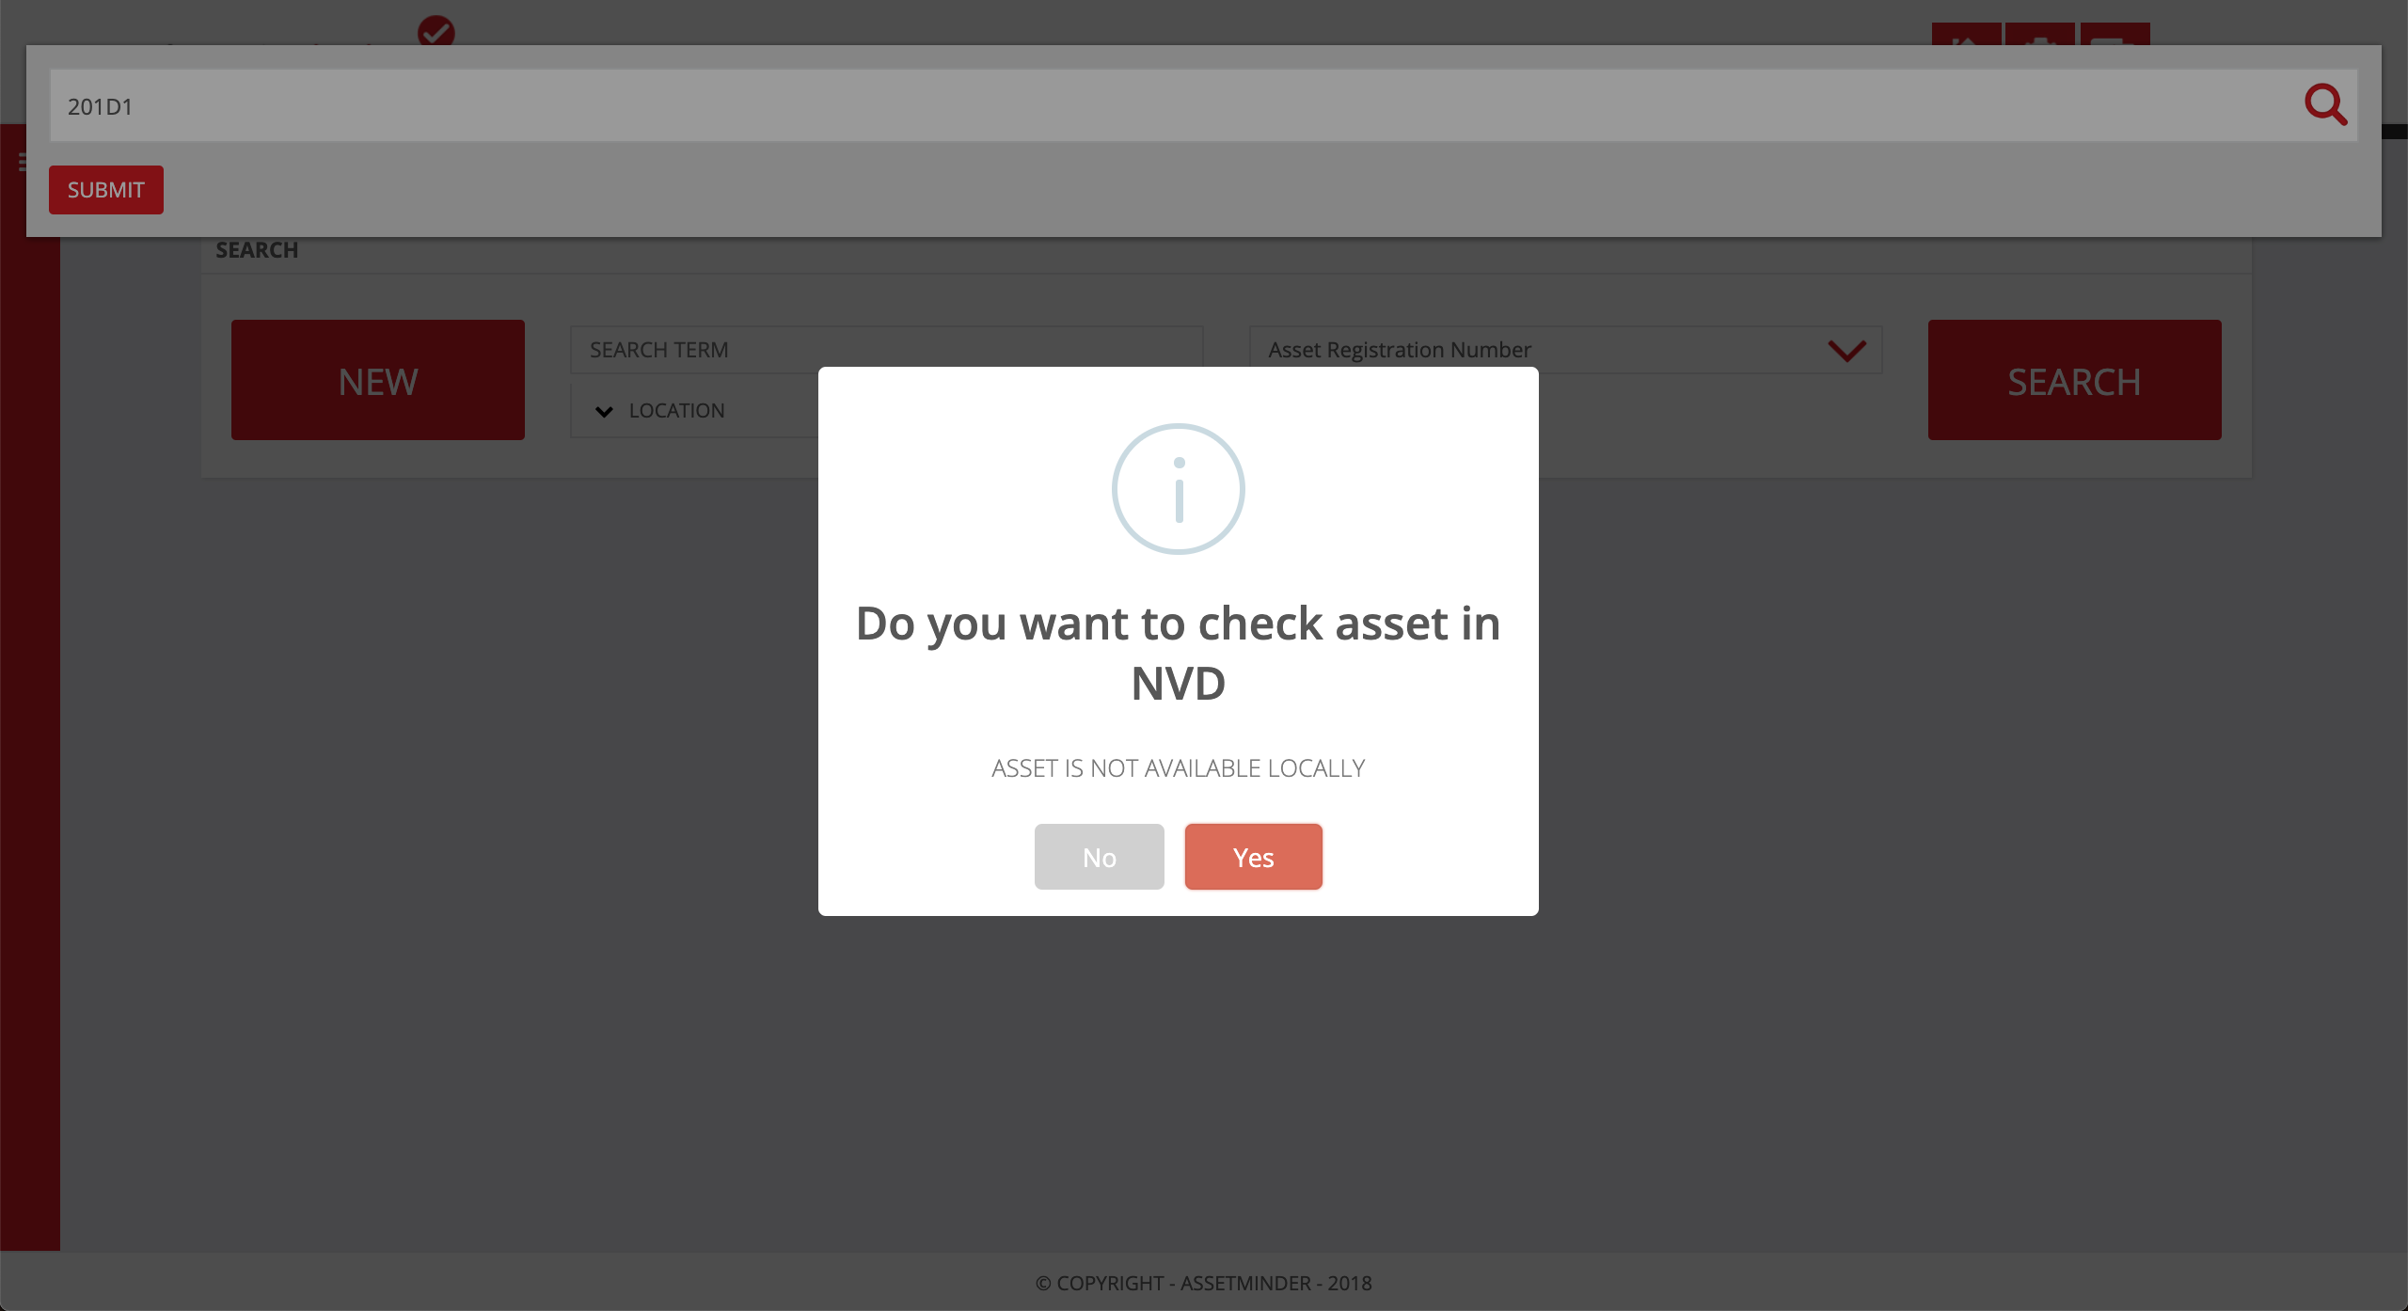Click the large NEW button

pyautogui.click(x=378, y=380)
